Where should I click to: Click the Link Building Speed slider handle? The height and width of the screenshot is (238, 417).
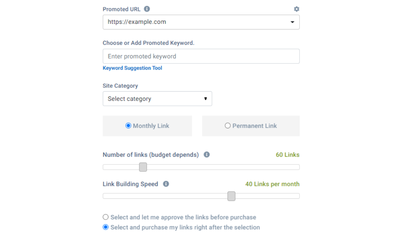point(231,196)
